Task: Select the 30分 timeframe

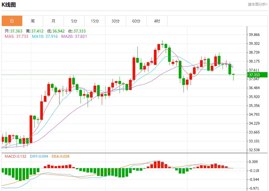Action: (x=115, y=21)
